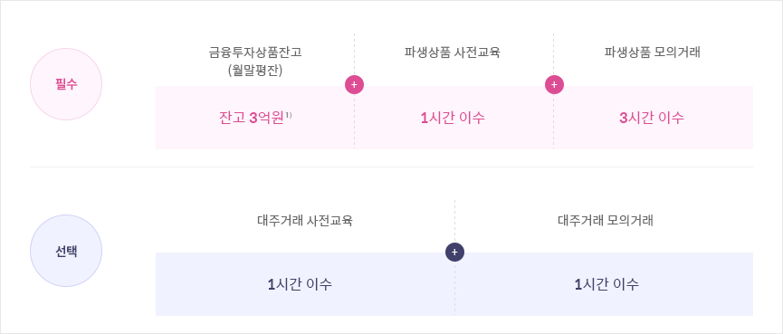Click the (월말평잔) subtitle text
This screenshot has height=334, width=783.
[255, 71]
